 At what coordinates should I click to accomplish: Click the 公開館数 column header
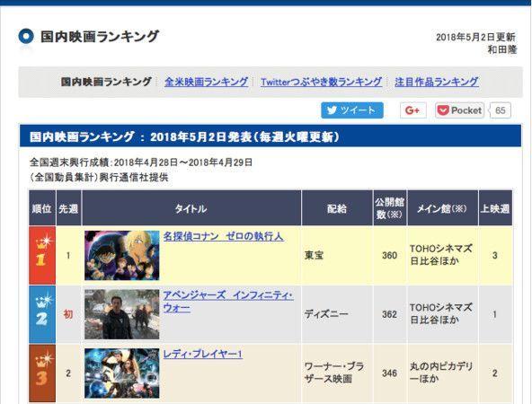(389, 208)
